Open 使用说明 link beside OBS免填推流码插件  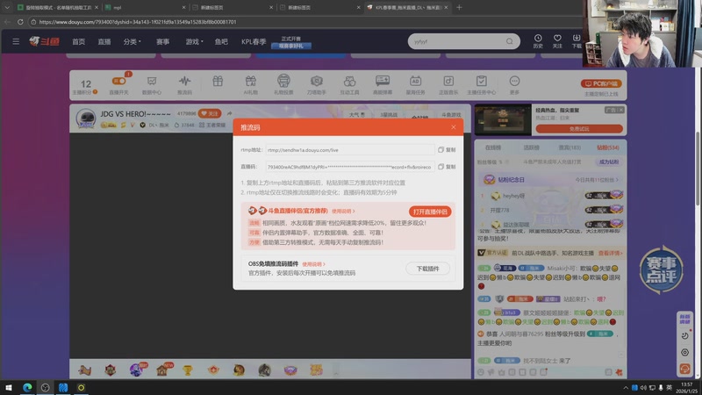tap(313, 264)
